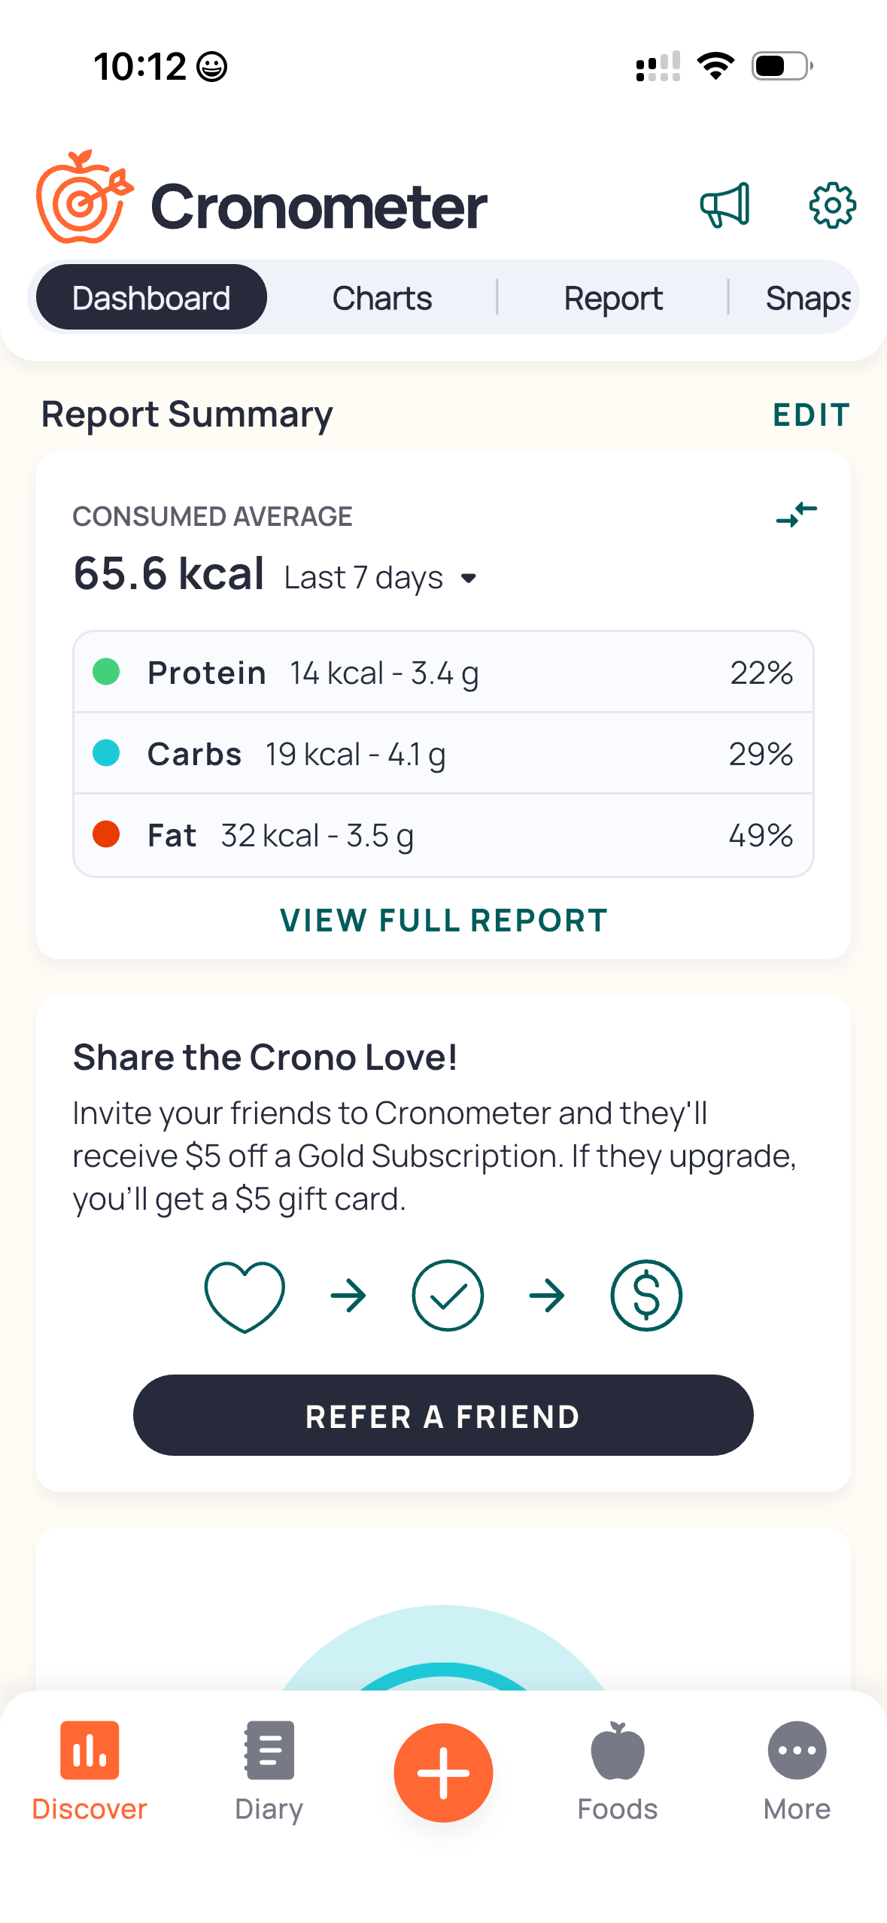The width and height of the screenshot is (887, 1923).
Task: Collapse the Consumed Average card
Action: (796, 515)
